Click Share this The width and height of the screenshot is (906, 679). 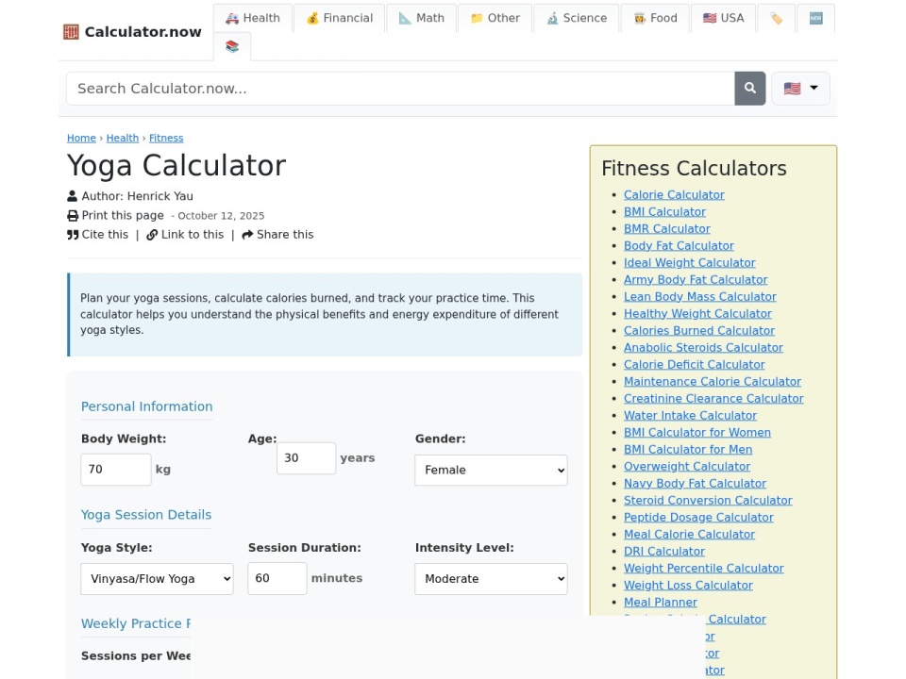pos(285,235)
